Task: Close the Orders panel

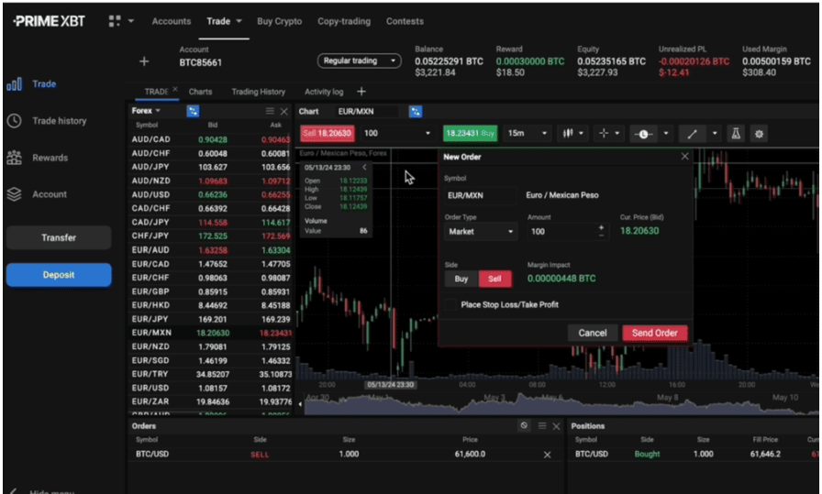Action: pos(556,426)
